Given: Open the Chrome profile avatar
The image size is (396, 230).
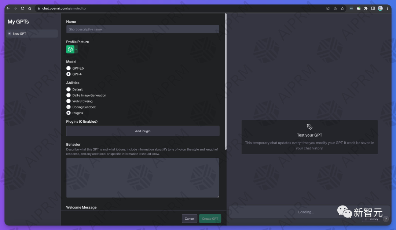Looking at the screenshot, I should click(380, 8).
